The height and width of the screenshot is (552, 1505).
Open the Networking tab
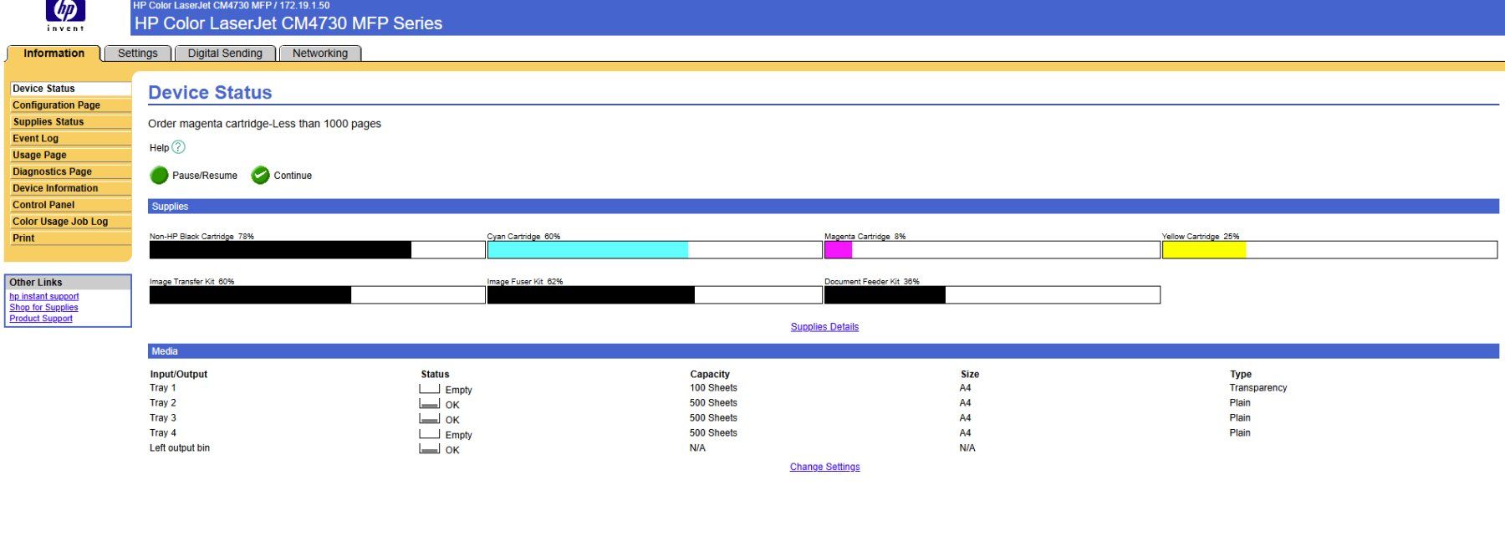pos(320,54)
